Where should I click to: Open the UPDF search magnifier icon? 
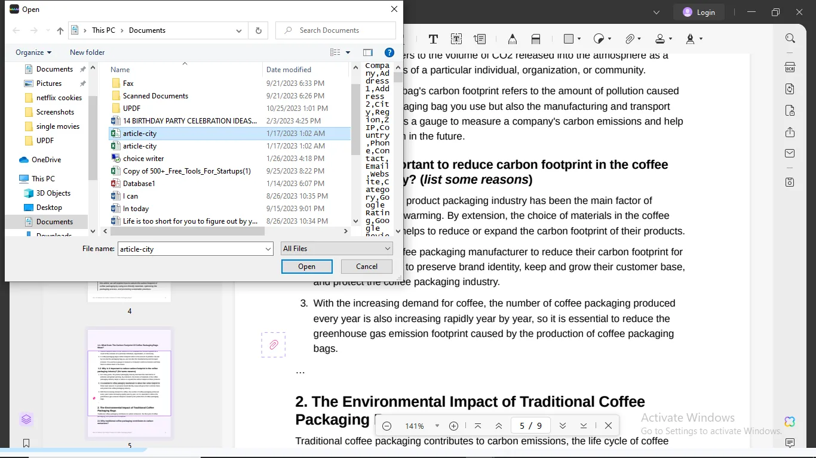coord(790,39)
